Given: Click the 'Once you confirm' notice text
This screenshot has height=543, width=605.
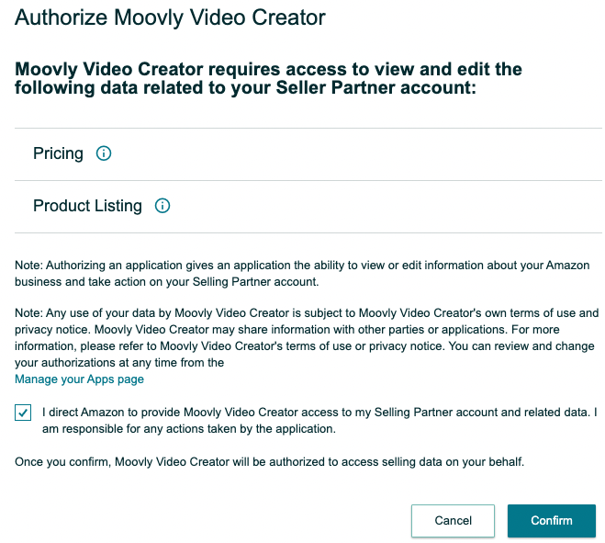Looking at the screenshot, I should coord(269,462).
